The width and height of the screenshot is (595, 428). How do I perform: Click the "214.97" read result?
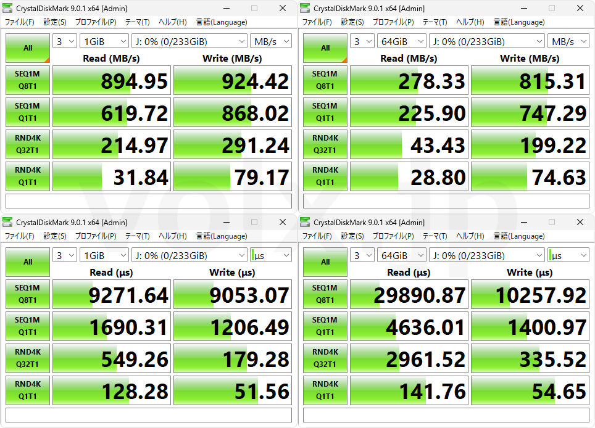(x=112, y=144)
